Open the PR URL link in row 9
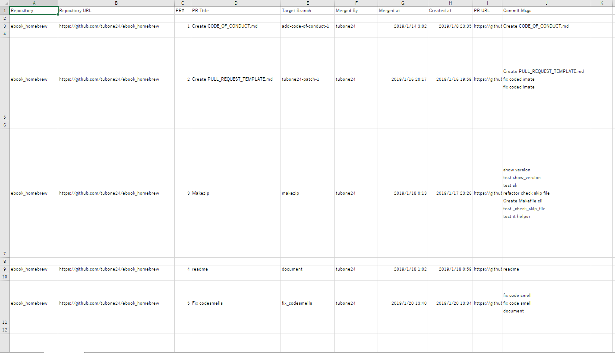Image resolution: width=615 pixels, height=353 pixels. tap(487, 269)
